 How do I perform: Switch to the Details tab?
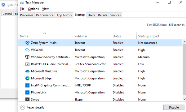click(102, 15)
